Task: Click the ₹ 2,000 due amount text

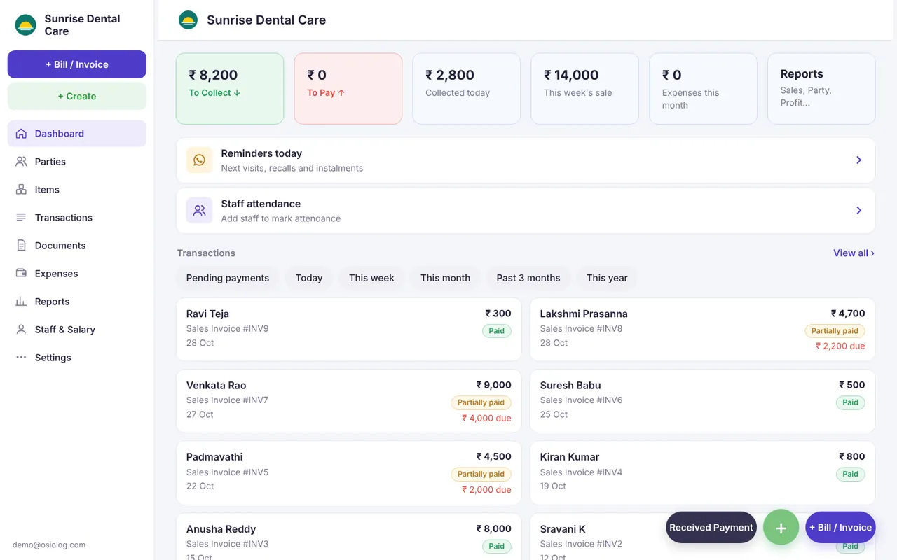Action: tap(486, 490)
